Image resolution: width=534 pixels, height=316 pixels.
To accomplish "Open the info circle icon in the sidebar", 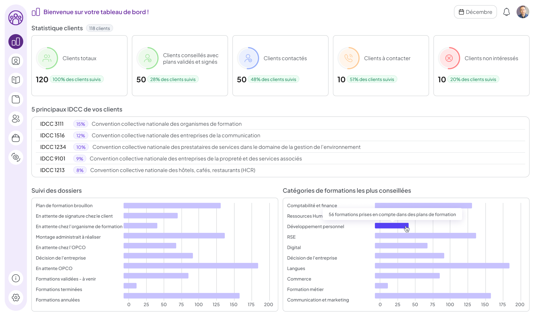I will 16,278.
